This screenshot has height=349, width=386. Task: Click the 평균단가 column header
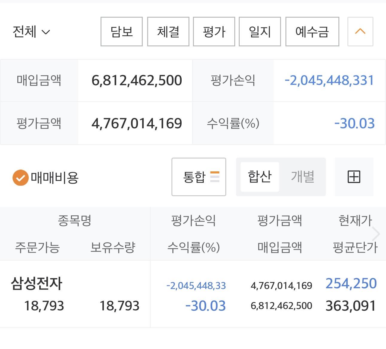355,247
